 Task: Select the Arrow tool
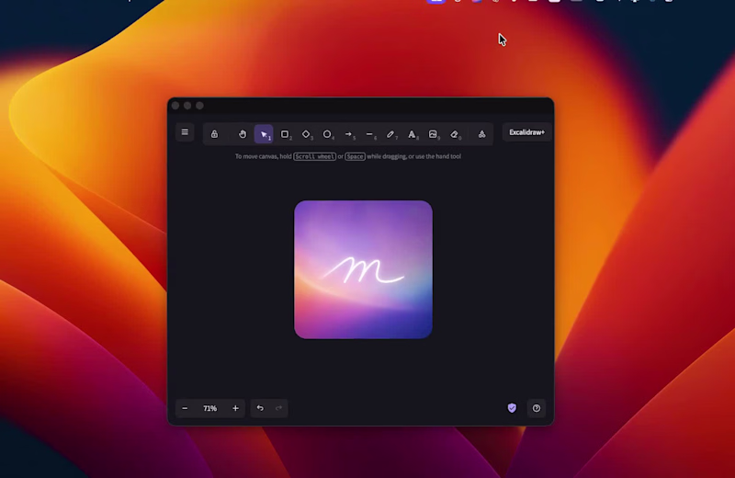(349, 134)
